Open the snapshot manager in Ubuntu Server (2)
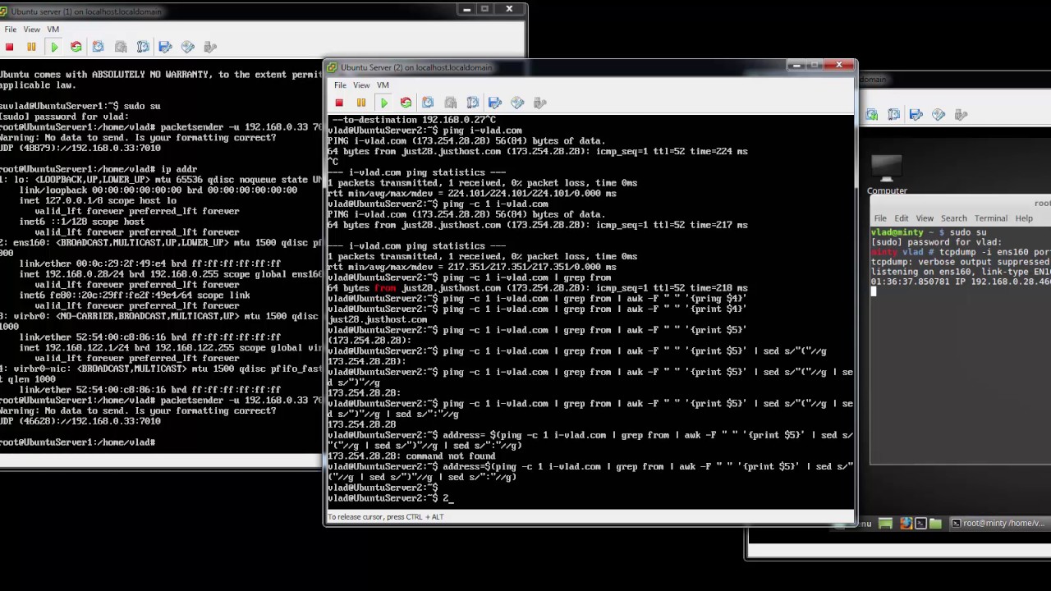1051x591 pixels. coord(472,103)
